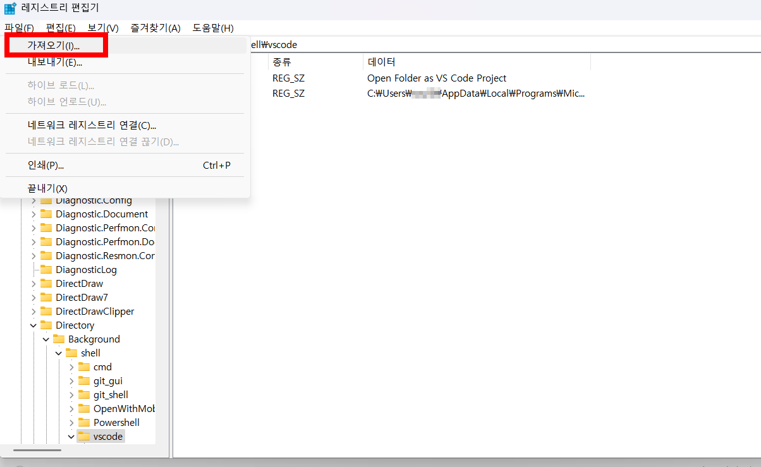Open the 도움말(H) menu

213,28
